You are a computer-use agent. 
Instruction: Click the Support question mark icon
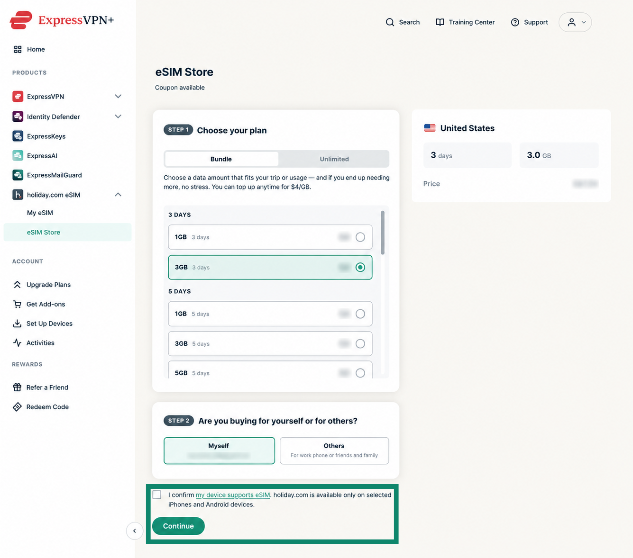pos(515,22)
